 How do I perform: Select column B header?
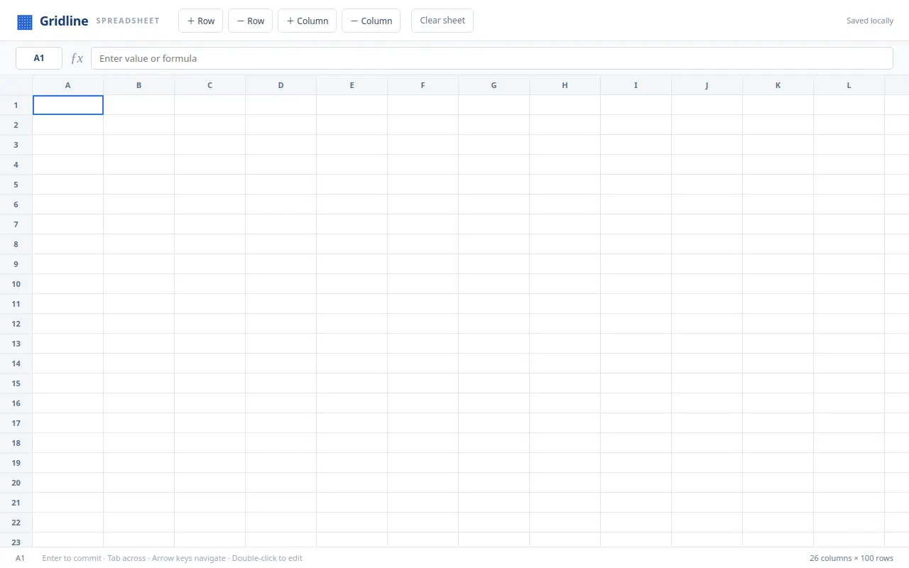tap(139, 85)
